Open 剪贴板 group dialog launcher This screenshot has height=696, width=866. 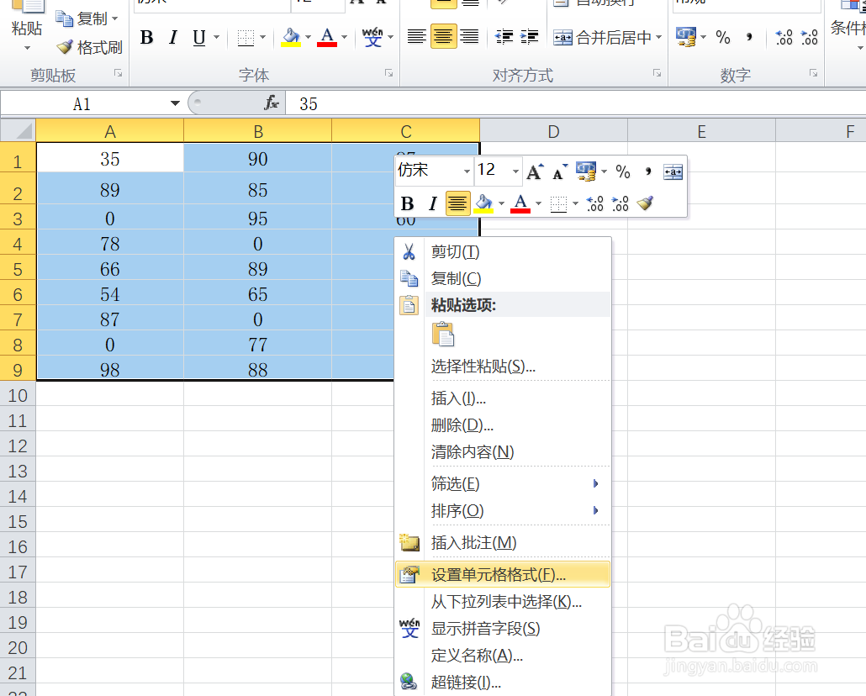point(118,73)
